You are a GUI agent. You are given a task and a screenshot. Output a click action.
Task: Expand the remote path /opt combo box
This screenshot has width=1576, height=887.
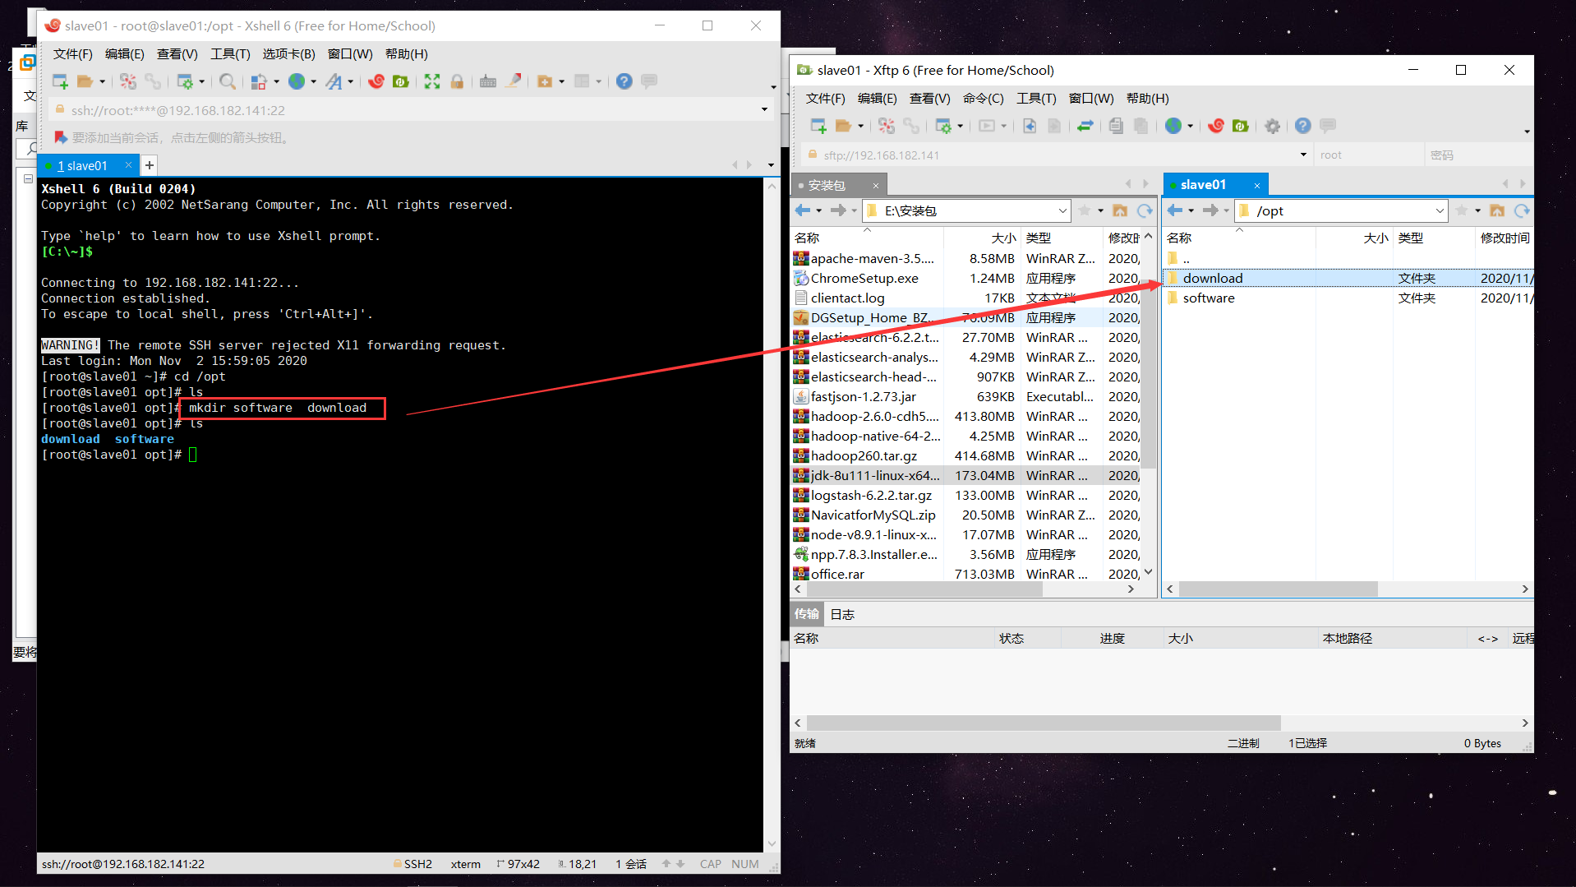[x=1440, y=211]
